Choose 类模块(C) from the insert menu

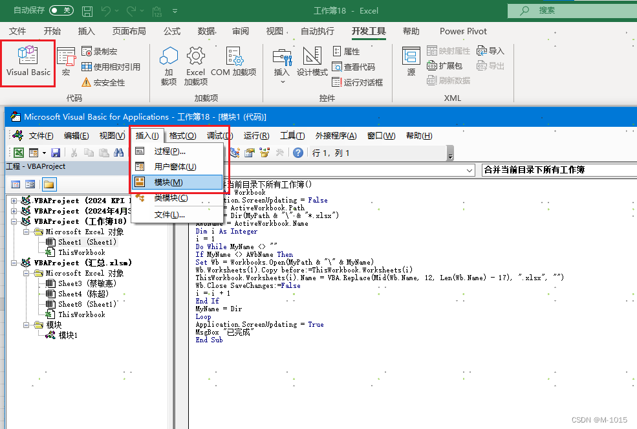point(178,198)
